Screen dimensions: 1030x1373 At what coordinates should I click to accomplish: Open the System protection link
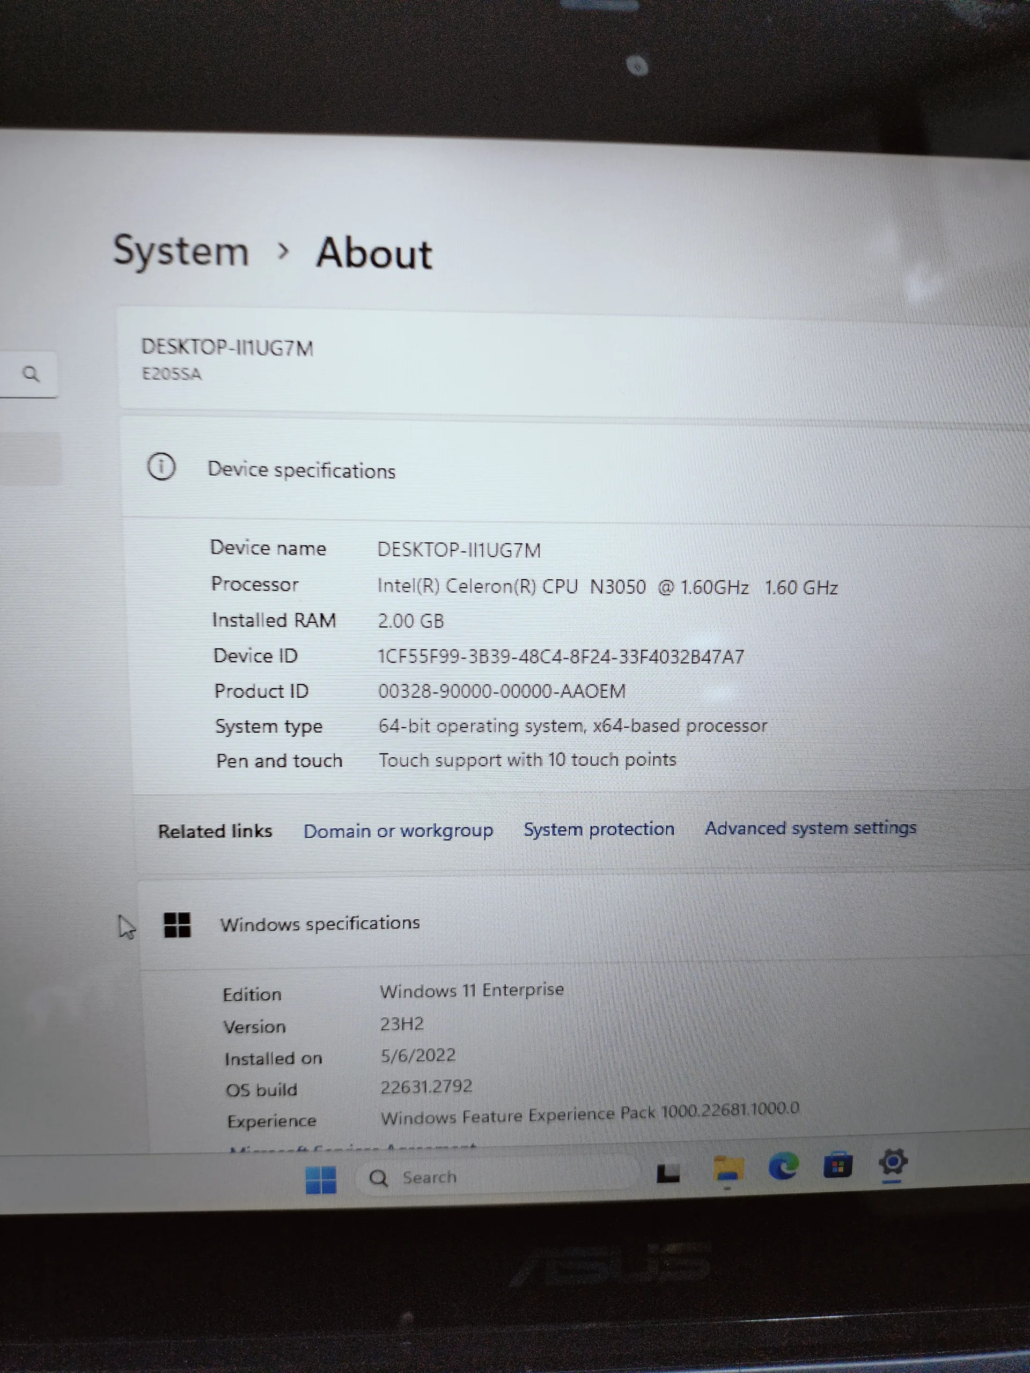[x=599, y=829]
